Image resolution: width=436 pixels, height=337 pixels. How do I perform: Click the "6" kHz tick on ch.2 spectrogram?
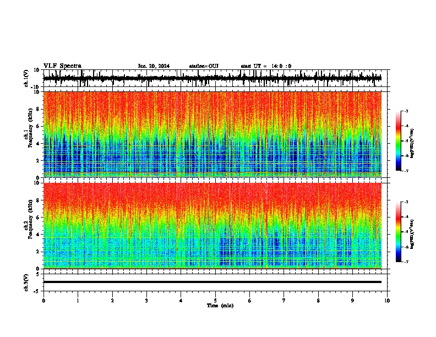coord(38,217)
